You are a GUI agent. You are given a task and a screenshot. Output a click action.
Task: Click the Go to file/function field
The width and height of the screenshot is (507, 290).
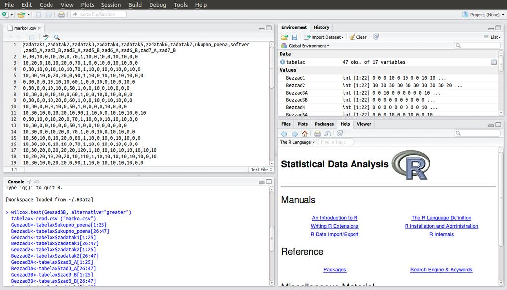click(x=99, y=14)
